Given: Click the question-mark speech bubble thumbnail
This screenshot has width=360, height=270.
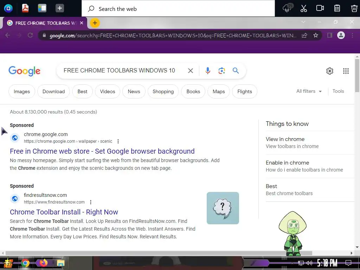Looking at the screenshot, I should click(223, 208).
